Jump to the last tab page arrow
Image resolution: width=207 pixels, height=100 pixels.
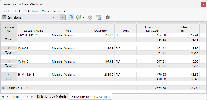point(32,97)
